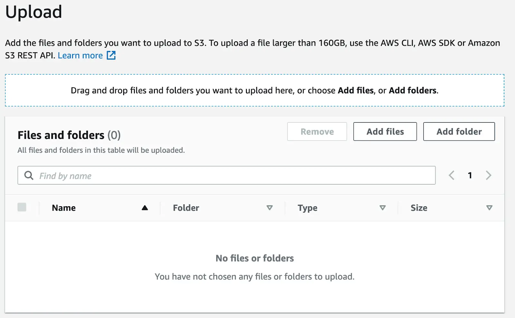515x318 pixels.
Task: Select the Type column header
Action: (x=307, y=208)
